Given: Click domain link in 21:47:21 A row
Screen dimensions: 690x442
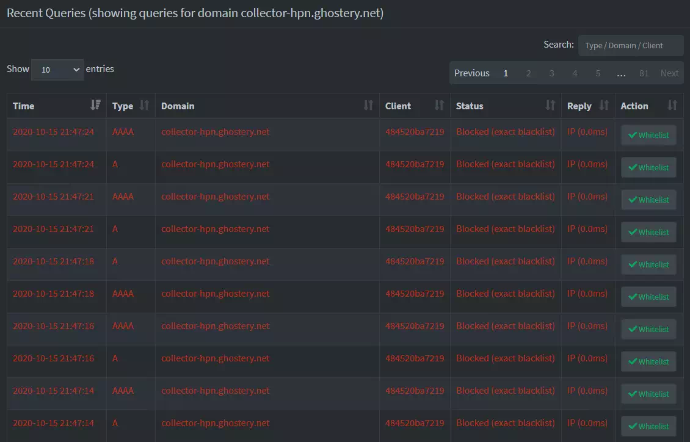Looking at the screenshot, I should [215, 229].
